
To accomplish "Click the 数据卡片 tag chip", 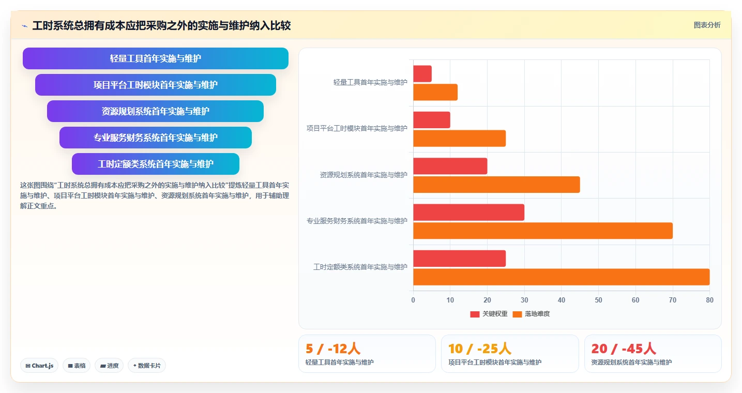I will pos(147,366).
